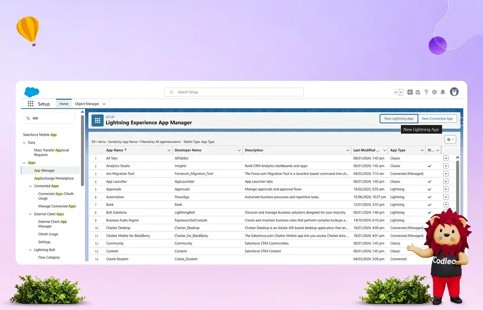Viewport: 483px width, 310px height.
Task: Collapse the Connected Apps tree section
Action: 31,186
